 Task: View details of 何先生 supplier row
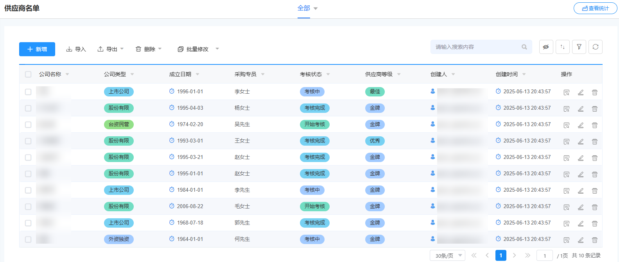566,240
